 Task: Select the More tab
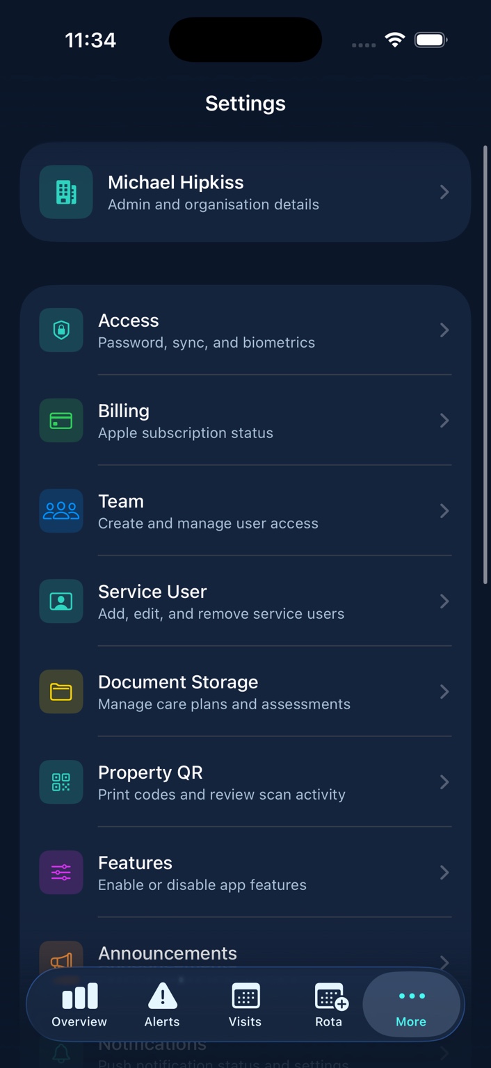(411, 1005)
